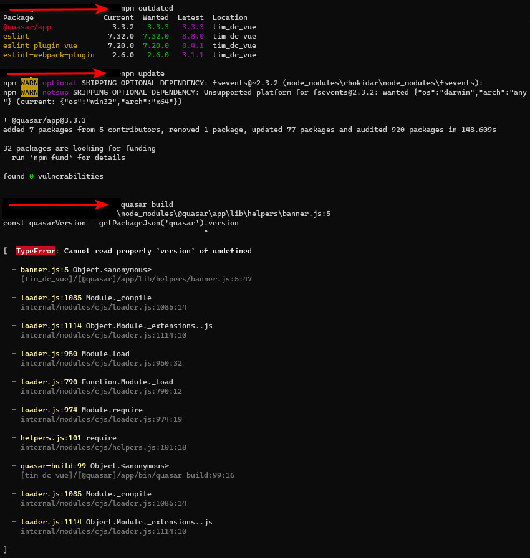Click the 'Current' column header

click(118, 17)
